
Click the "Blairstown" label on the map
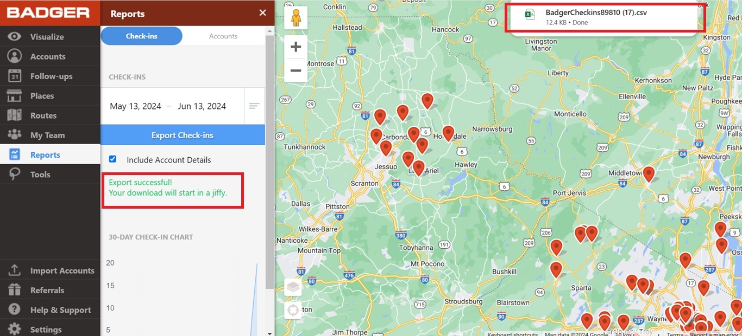513,302
